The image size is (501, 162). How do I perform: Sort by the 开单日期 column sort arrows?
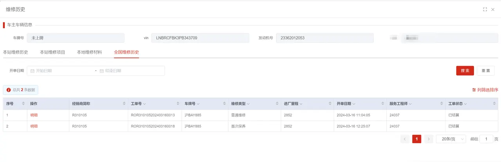point(383,104)
